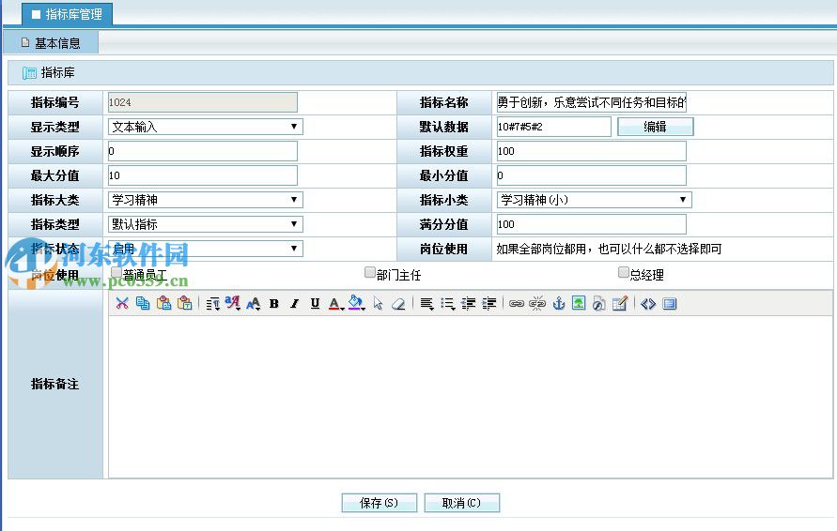Click the Copy icon in editor toolbar
This screenshot has height=531, width=837.
143,303
